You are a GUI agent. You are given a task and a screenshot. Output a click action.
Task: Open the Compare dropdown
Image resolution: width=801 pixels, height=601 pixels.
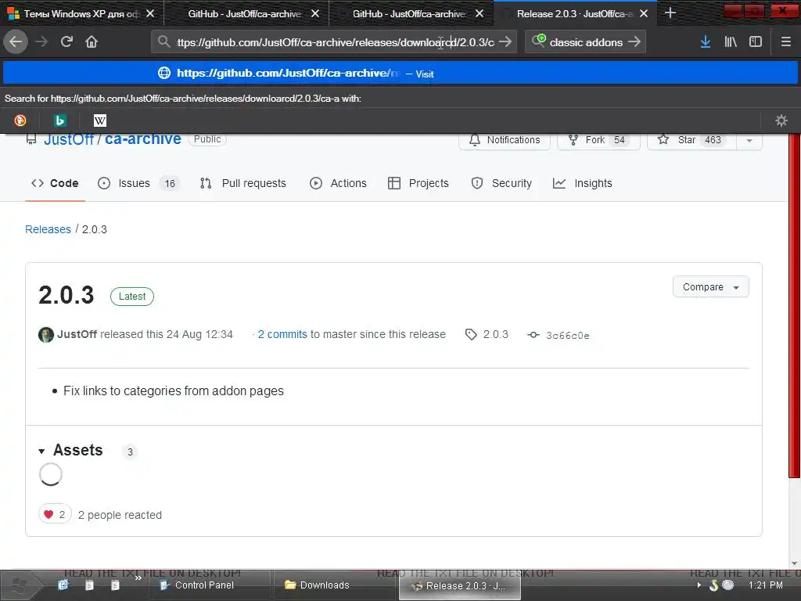(x=710, y=286)
